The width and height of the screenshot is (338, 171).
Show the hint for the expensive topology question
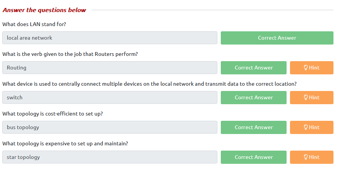click(312, 157)
